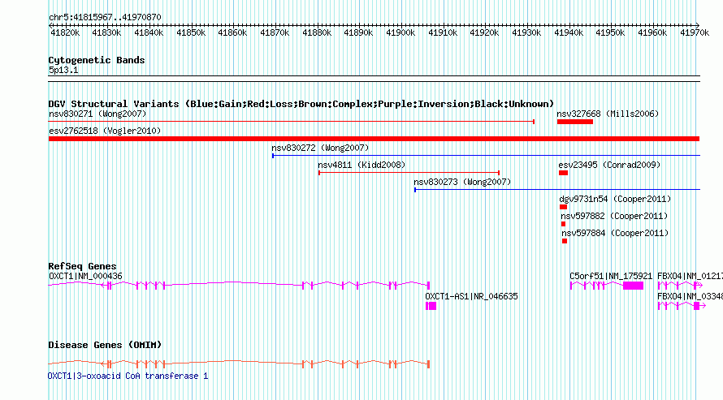This screenshot has height=400, width=723.
Task: Click the dgv9731n54 (Cooper2011) label
Action: [x=615, y=199]
